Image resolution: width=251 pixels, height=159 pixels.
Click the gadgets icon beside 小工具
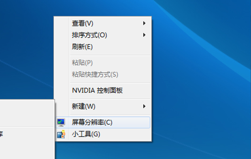click(61, 134)
